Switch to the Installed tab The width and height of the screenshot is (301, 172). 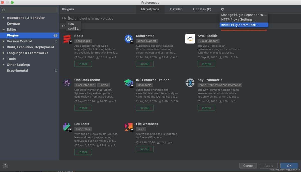click(176, 9)
